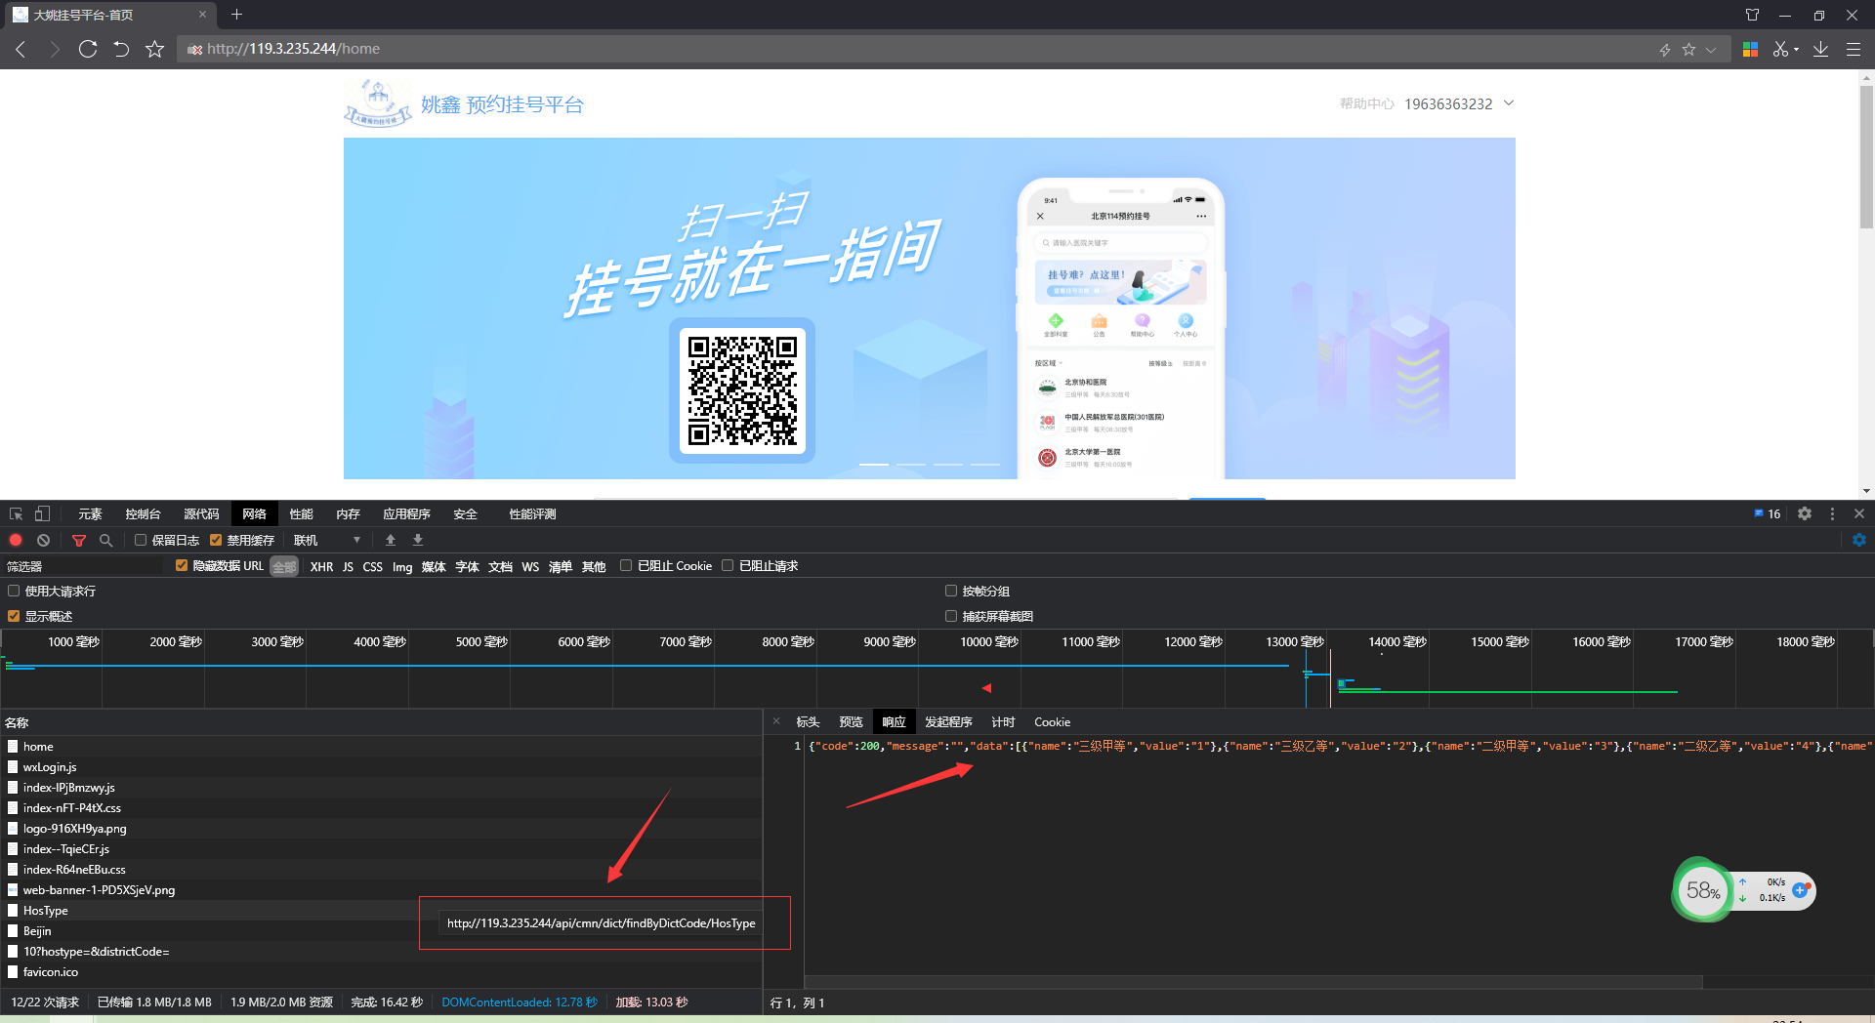Viewport: 1875px width, 1023px height.
Task: Check the 已阻止请求 checkbox
Action: point(728,565)
